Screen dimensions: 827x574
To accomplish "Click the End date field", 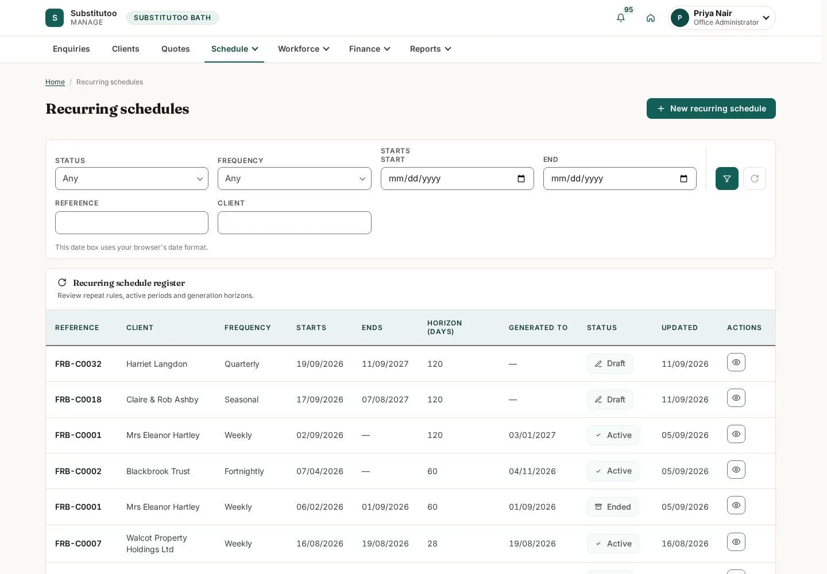I will 620,179.
